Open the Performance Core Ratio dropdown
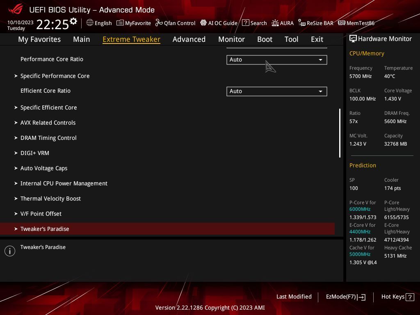 [277, 60]
